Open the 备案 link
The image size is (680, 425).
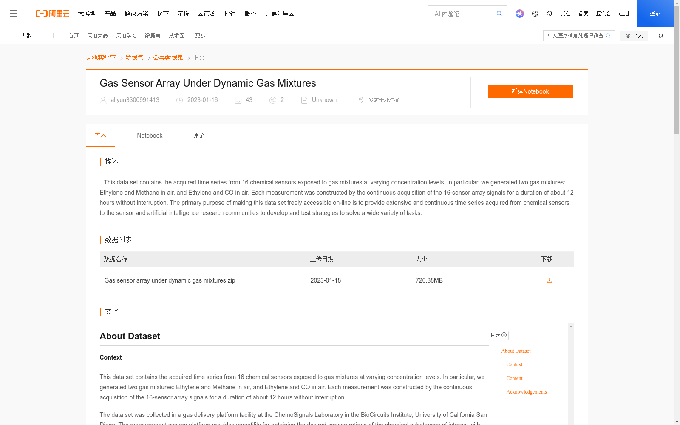pos(583,14)
